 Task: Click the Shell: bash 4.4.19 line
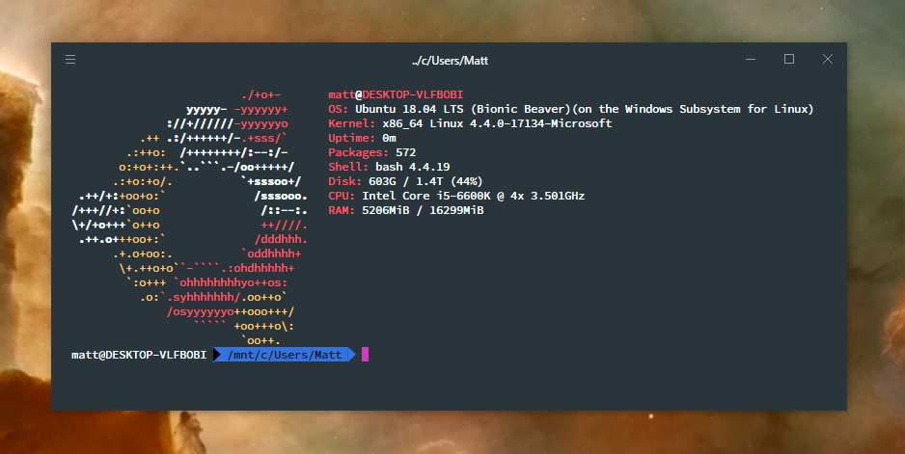(389, 167)
